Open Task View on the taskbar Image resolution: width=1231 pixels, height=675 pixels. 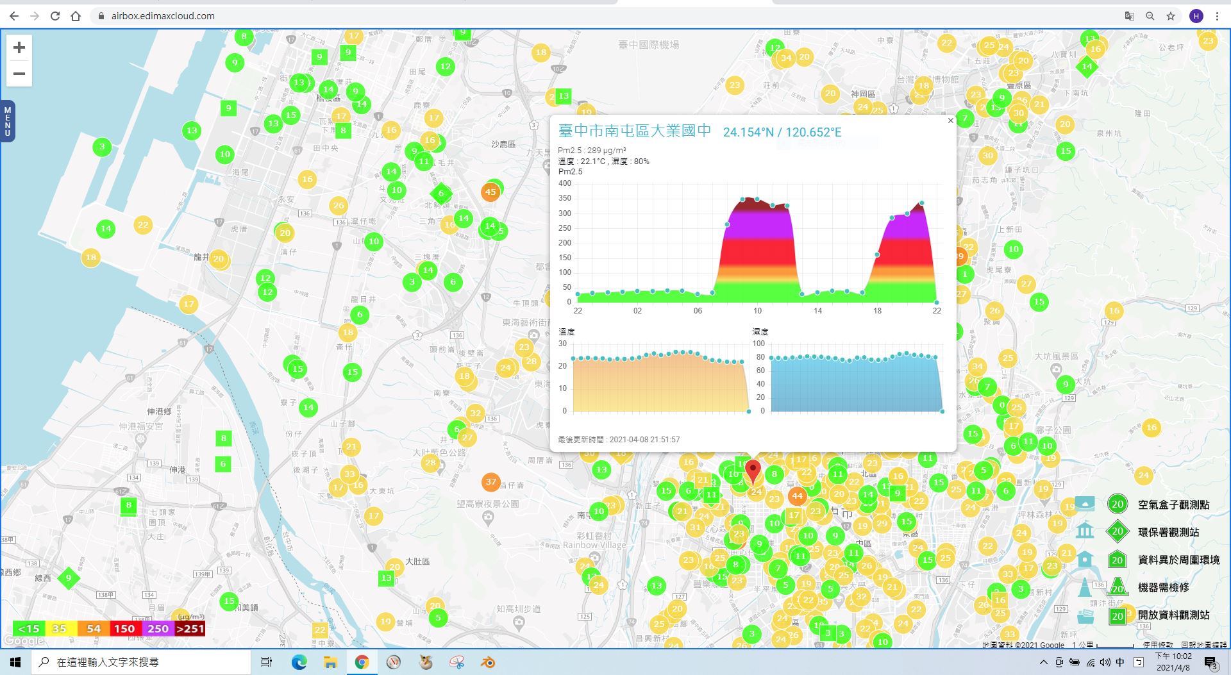point(267,662)
